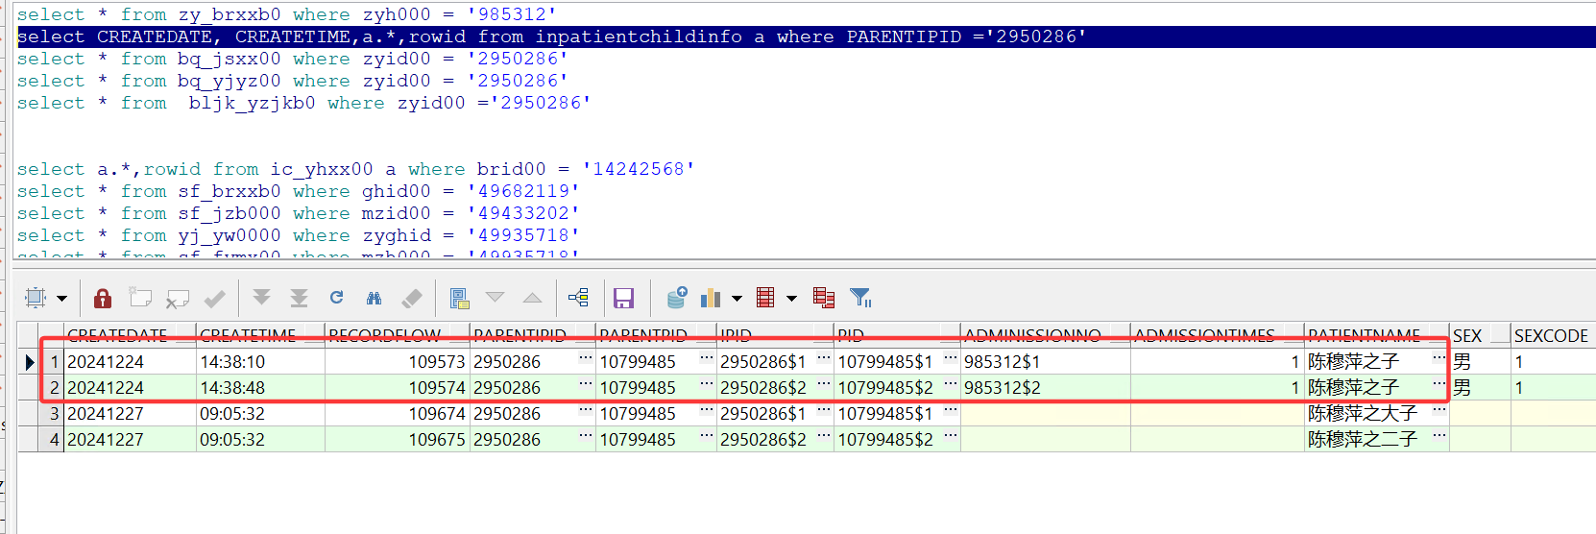Viewport: 1596px width, 534px height.
Task: Click the ic_yhxx00 query line
Action: [x=355, y=169]
